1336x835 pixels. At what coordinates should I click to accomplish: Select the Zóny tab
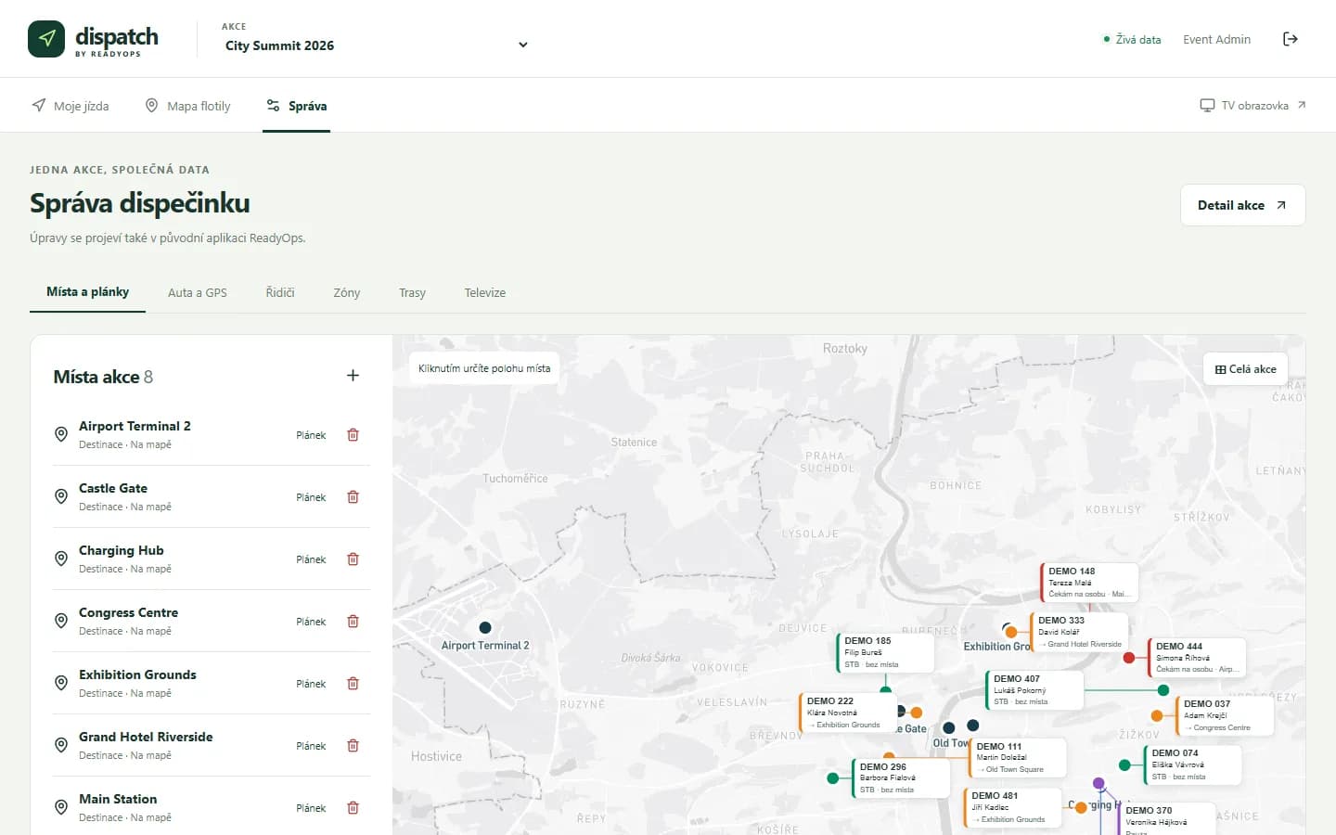(347, 292)
